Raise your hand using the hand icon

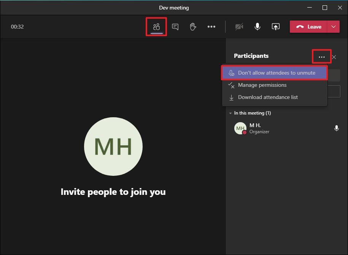(193, 26)
